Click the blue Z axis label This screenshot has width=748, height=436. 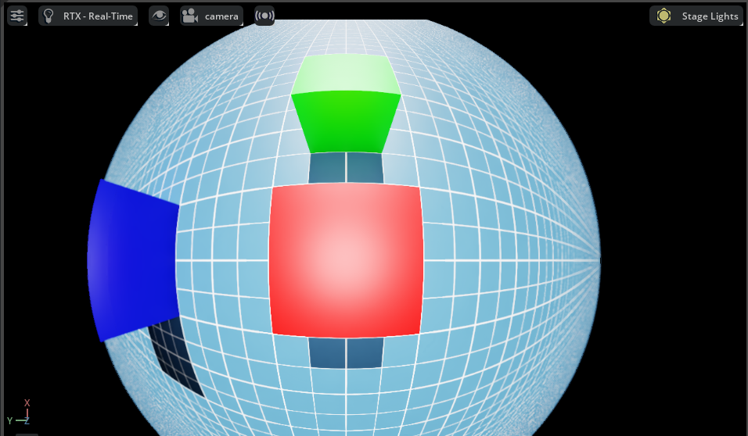point(26,421)
